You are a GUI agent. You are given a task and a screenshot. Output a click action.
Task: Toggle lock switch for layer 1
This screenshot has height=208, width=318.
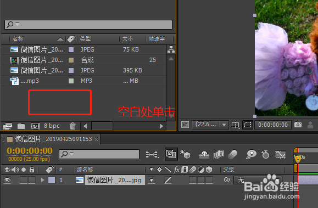[x=32, y=180]
